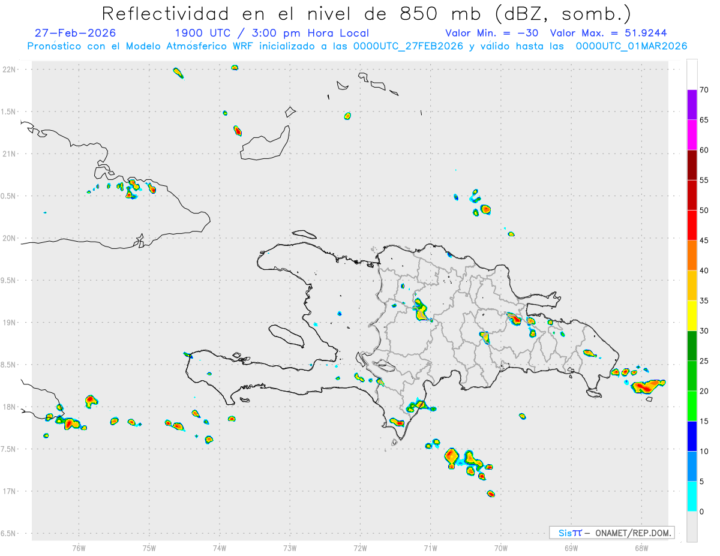Select the 'Valor Min. = -30' text
Viewport: 720px width, 556px height.
pos(493,33)
